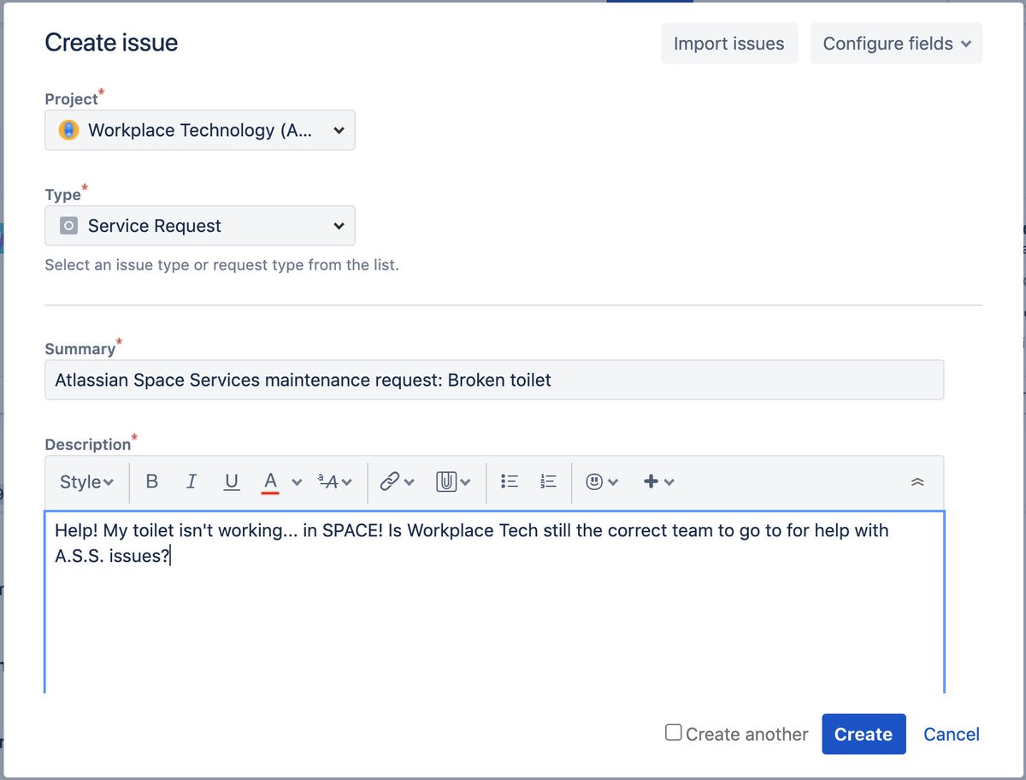
Task: Click the Summary field label
Action: coord(80,349)
